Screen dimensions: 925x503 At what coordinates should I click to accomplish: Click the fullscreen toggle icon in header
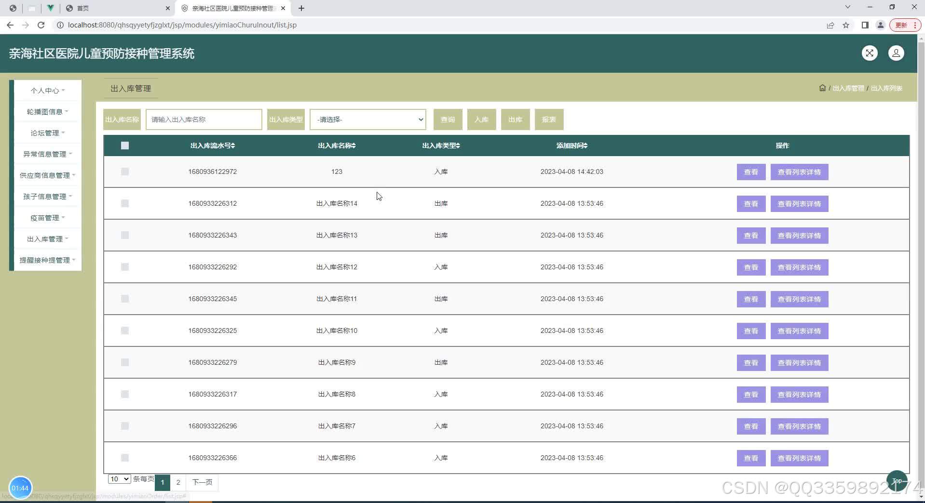869,53
